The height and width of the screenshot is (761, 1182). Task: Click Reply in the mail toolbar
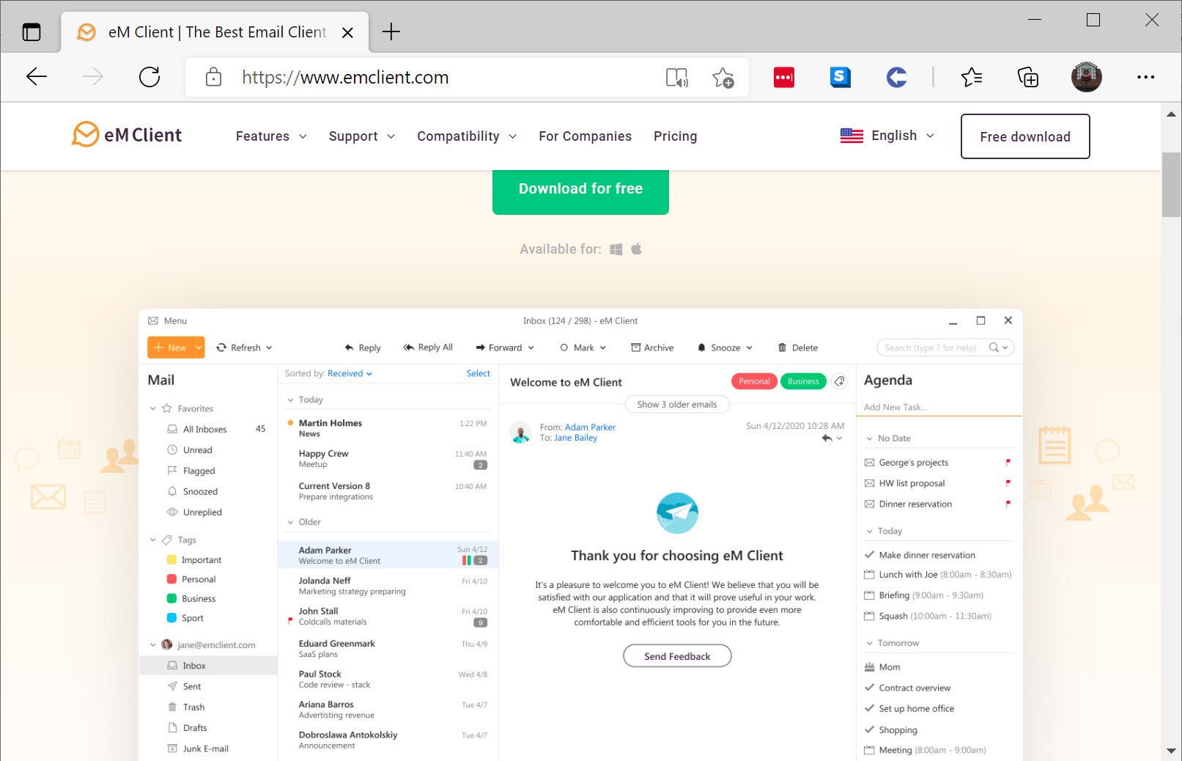click(363, 348)
